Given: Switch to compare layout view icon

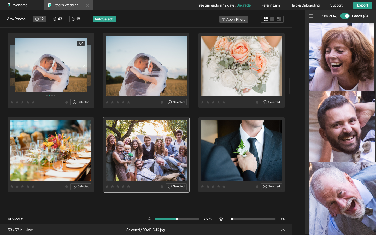Looking at the screenshot, I should 279,19.
